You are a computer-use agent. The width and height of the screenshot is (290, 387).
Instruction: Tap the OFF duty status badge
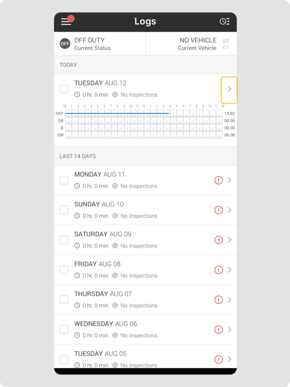[65, 44]
